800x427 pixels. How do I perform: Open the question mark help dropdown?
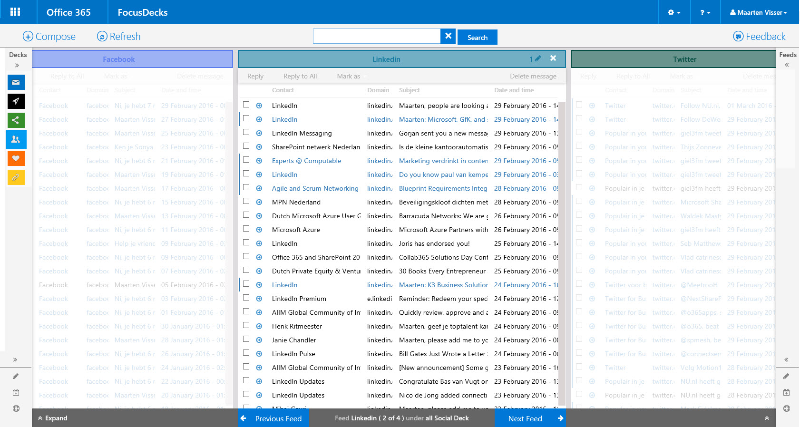point(705,12)
